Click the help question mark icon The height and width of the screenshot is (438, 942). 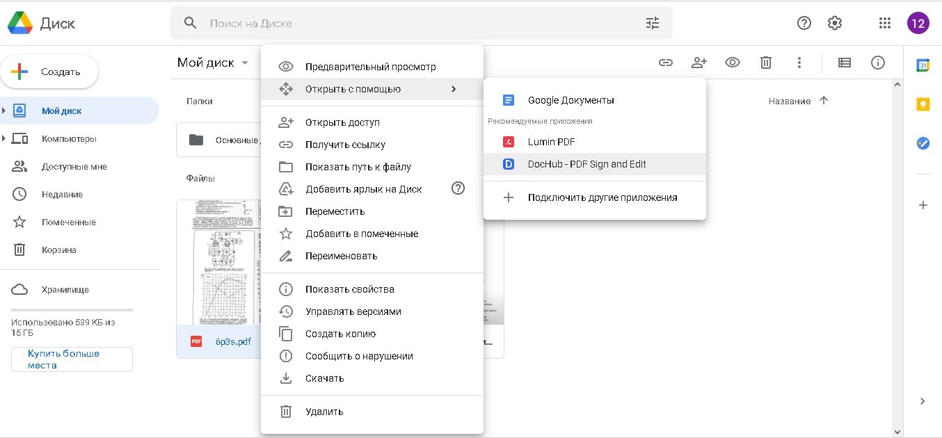pyautogui.click(x=804, y=23)
